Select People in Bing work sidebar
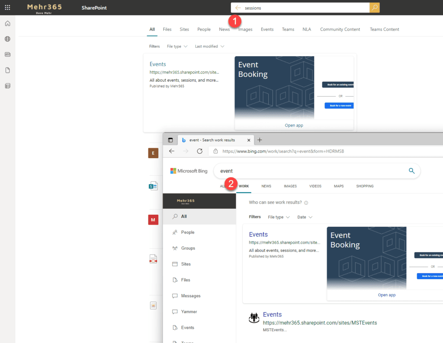This screenshot has width=443, height=343. 199,232
